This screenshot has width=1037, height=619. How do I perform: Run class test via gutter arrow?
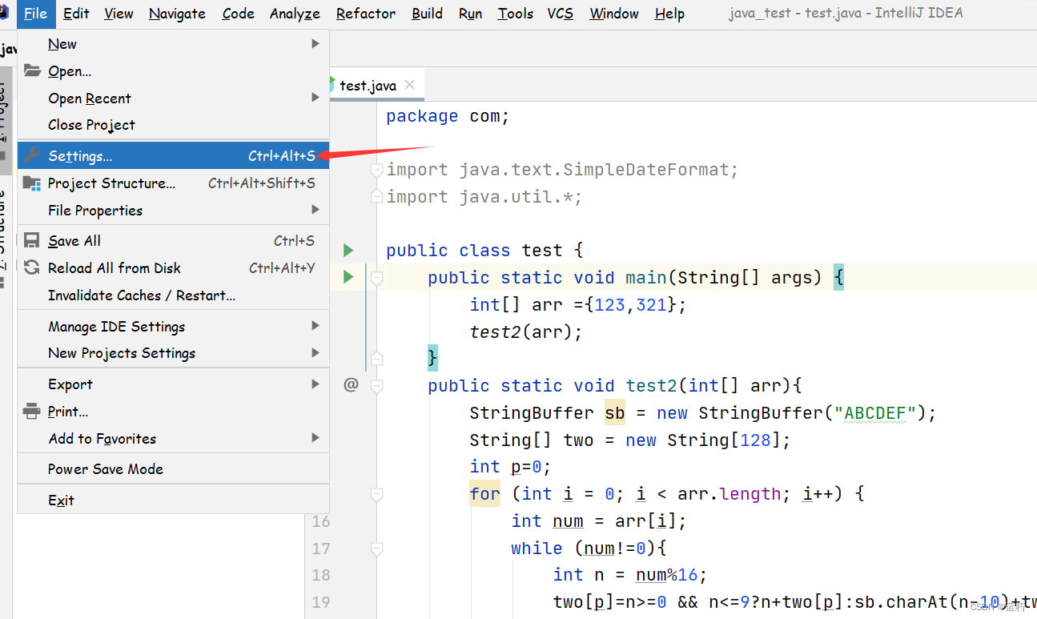(x=348, y=250)
